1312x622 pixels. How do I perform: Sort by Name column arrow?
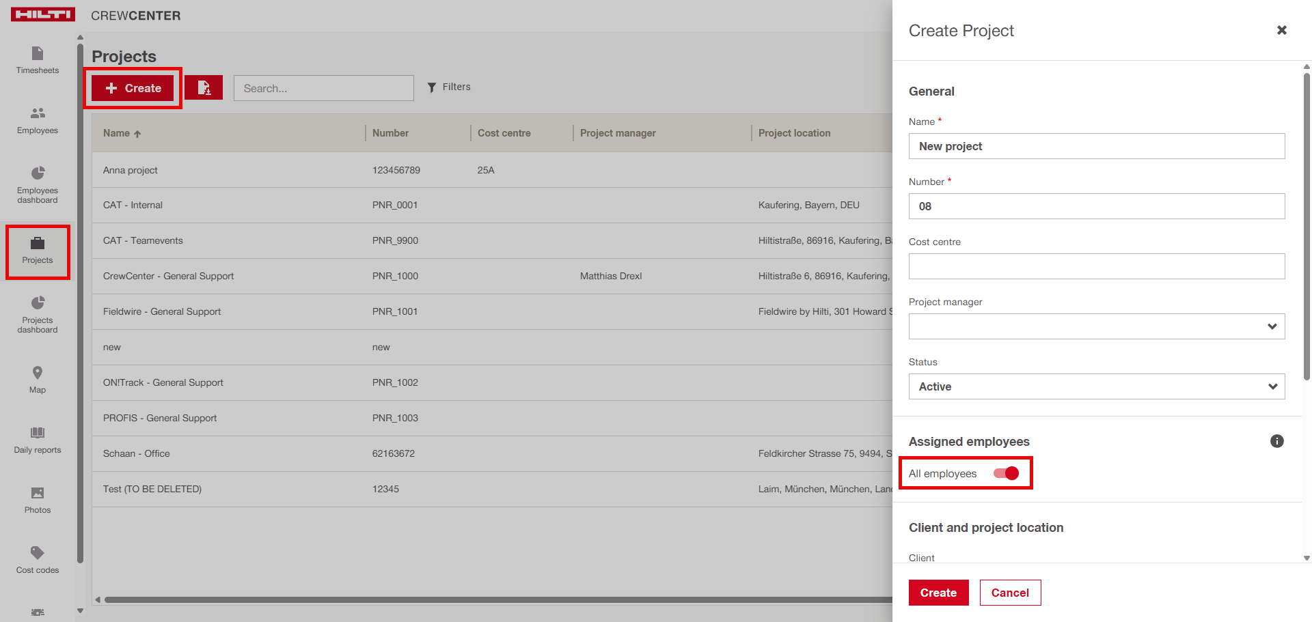(137, 134)
